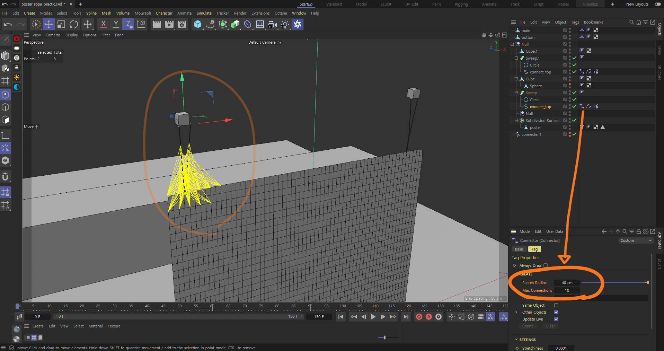
Task: Open the Default Camera viewport selector
Action: pyautogui.click(x=265, y=42)
